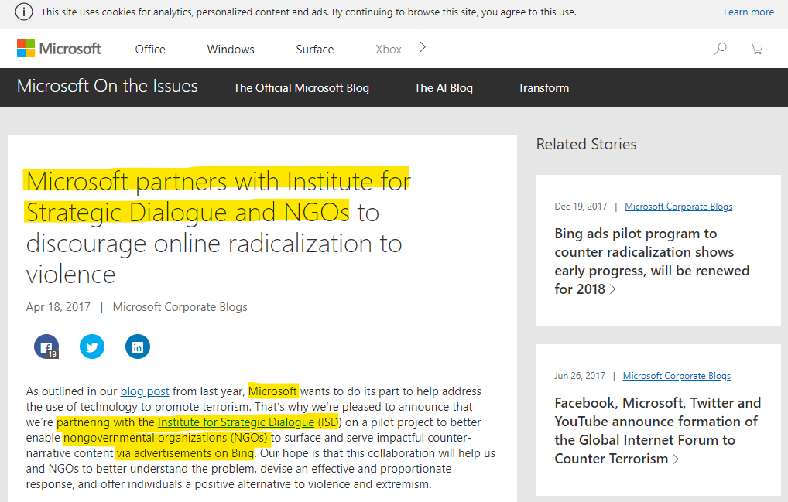Click the 'Jun 26, 2017' story date

pyautogui.click(x=580, y=376)
